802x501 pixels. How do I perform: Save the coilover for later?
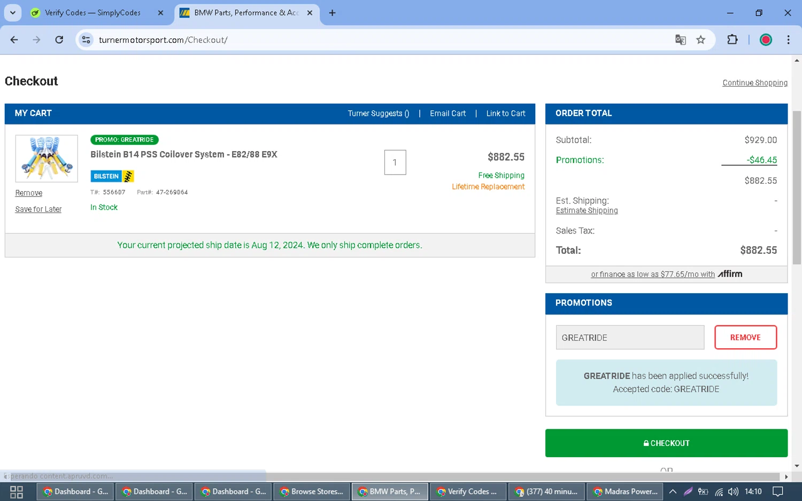(x=38, y=209)
